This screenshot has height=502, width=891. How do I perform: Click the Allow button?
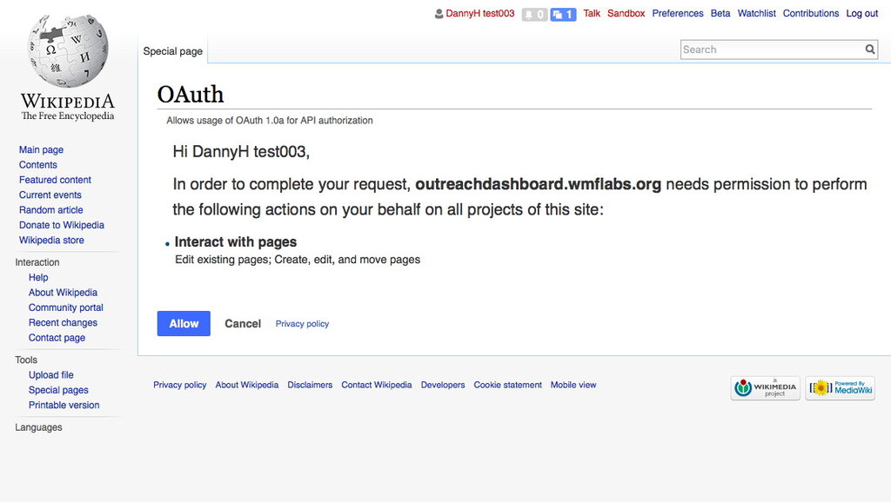[x=184, y=323]
